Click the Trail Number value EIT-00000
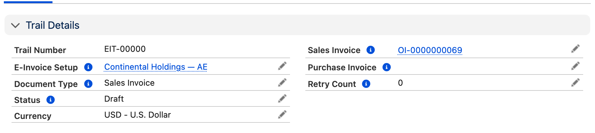 point(125,49)
